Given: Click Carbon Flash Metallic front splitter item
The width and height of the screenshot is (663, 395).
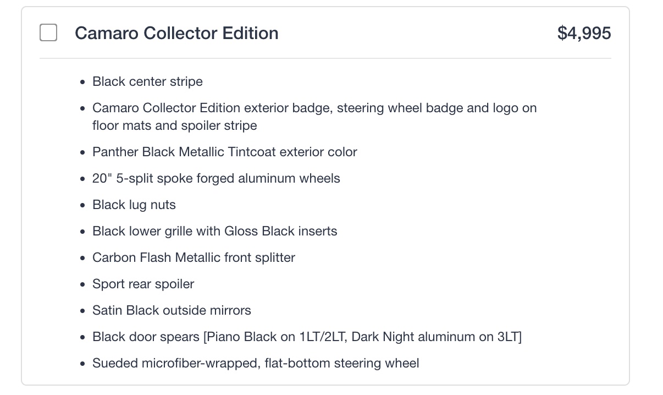Looking at the screenshot, I should coord(194,257).
